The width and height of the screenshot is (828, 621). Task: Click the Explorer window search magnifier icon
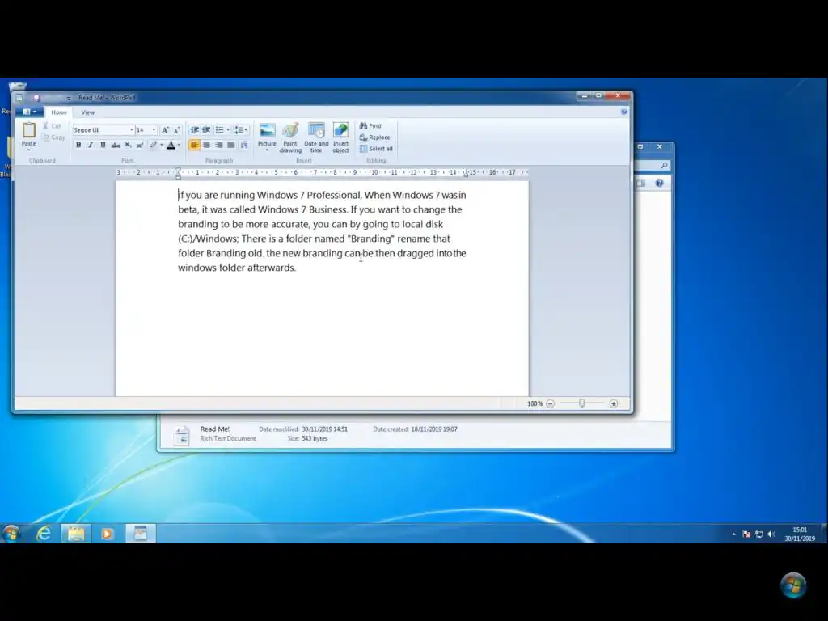(665, 166)
